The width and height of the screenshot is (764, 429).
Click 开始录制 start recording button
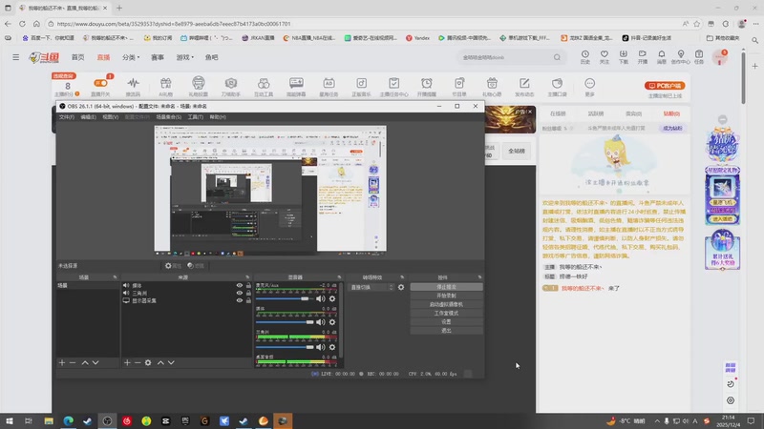(x=446, y=296)
